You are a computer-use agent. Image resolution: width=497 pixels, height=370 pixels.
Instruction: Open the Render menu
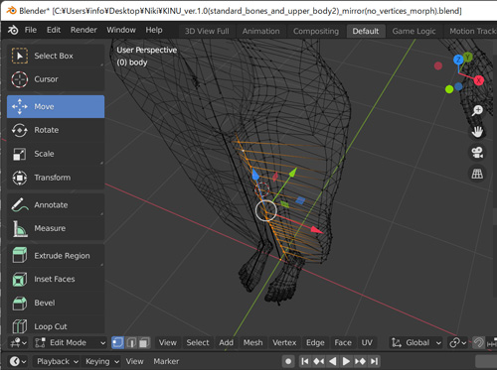pos(83,30)
